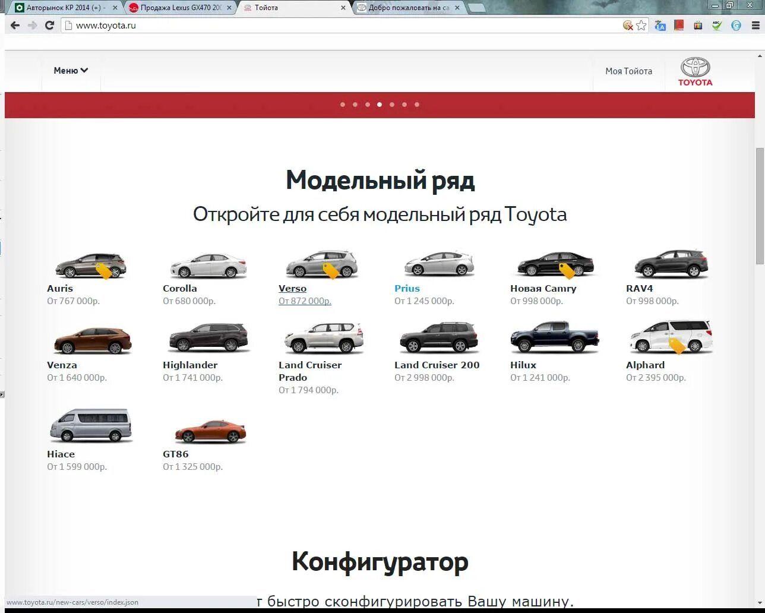Screen dimensions: 765x613
Task: Close the Продажа Lexus GX470 tab
Action: (229, 8)
